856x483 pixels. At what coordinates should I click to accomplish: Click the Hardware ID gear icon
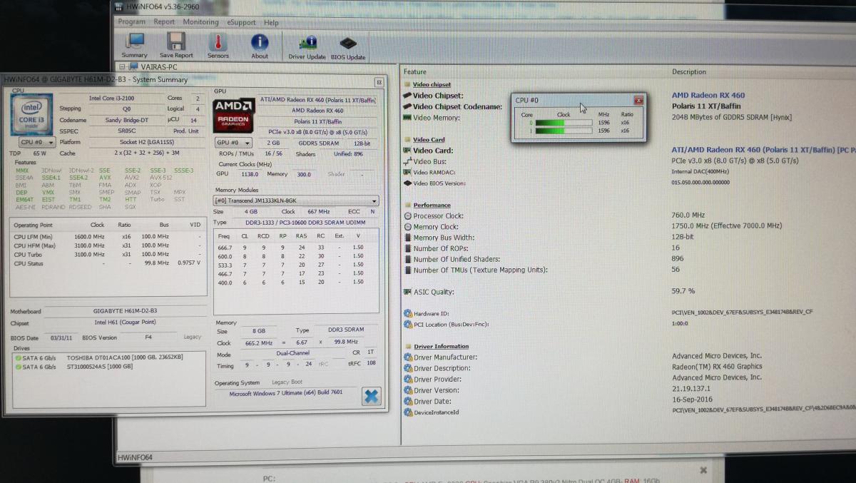(x=408, y=313)
